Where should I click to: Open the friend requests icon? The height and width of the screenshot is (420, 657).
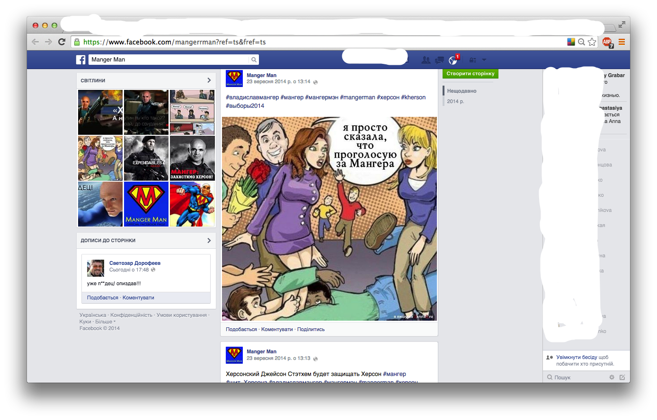click(426, 60)
